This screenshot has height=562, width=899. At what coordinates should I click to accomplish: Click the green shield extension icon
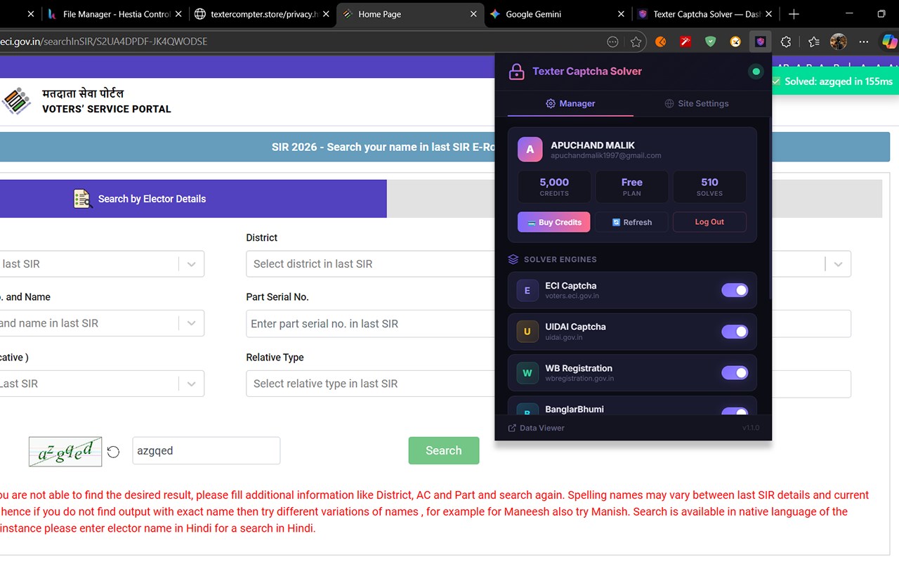point(710,42)
